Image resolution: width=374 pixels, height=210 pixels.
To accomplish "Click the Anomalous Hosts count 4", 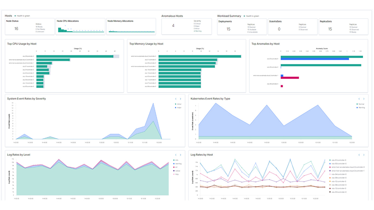I will (x=173, y=26).
